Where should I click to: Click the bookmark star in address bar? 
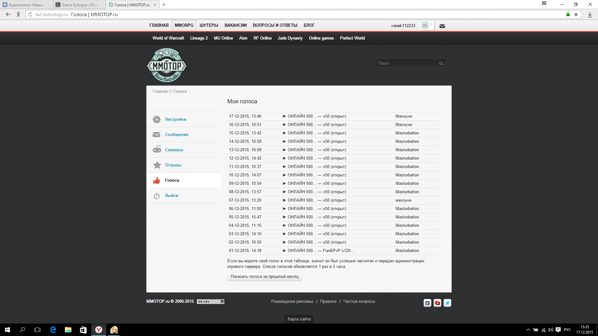(576, 15)
